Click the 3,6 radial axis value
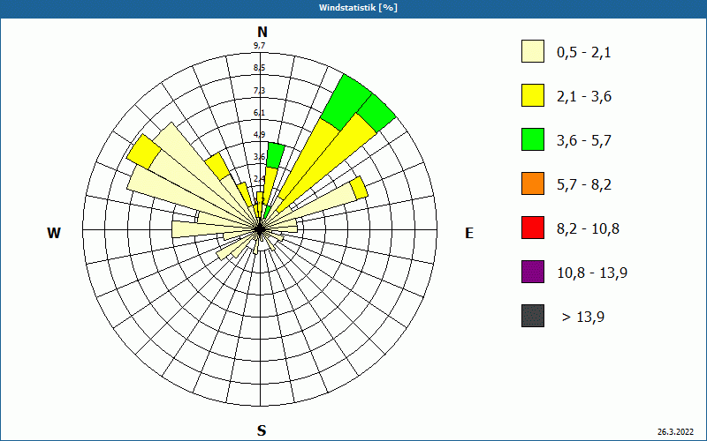The image size is (707, 441). tap(259, 157)
